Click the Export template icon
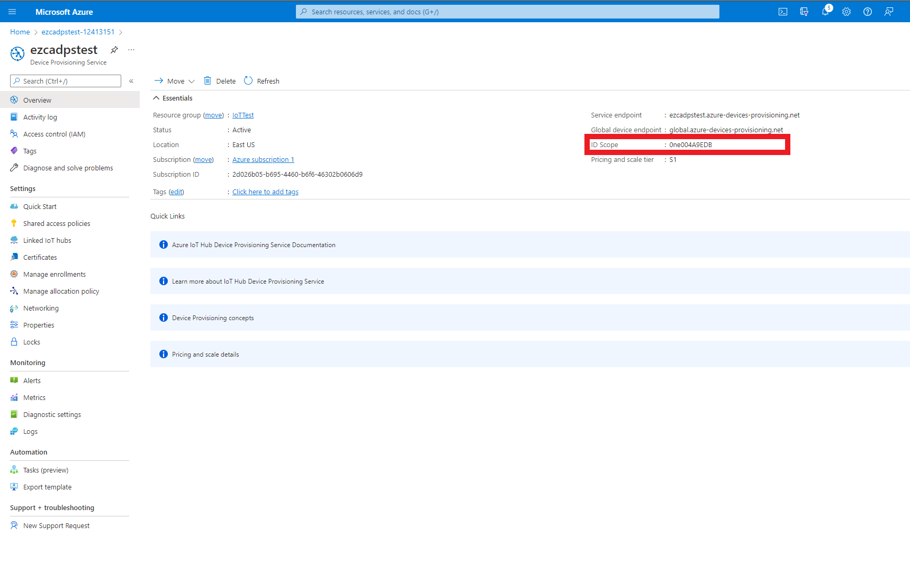The width and height of the screenshot is (910, 563). tap(14, 487)
